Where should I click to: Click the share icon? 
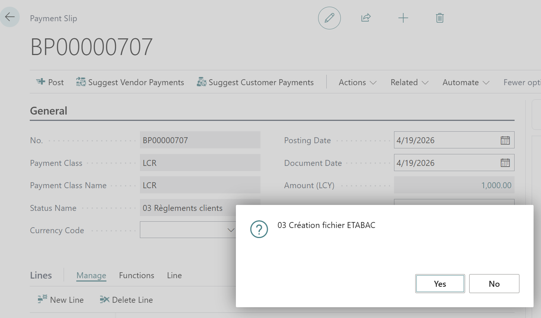(366, 18)
